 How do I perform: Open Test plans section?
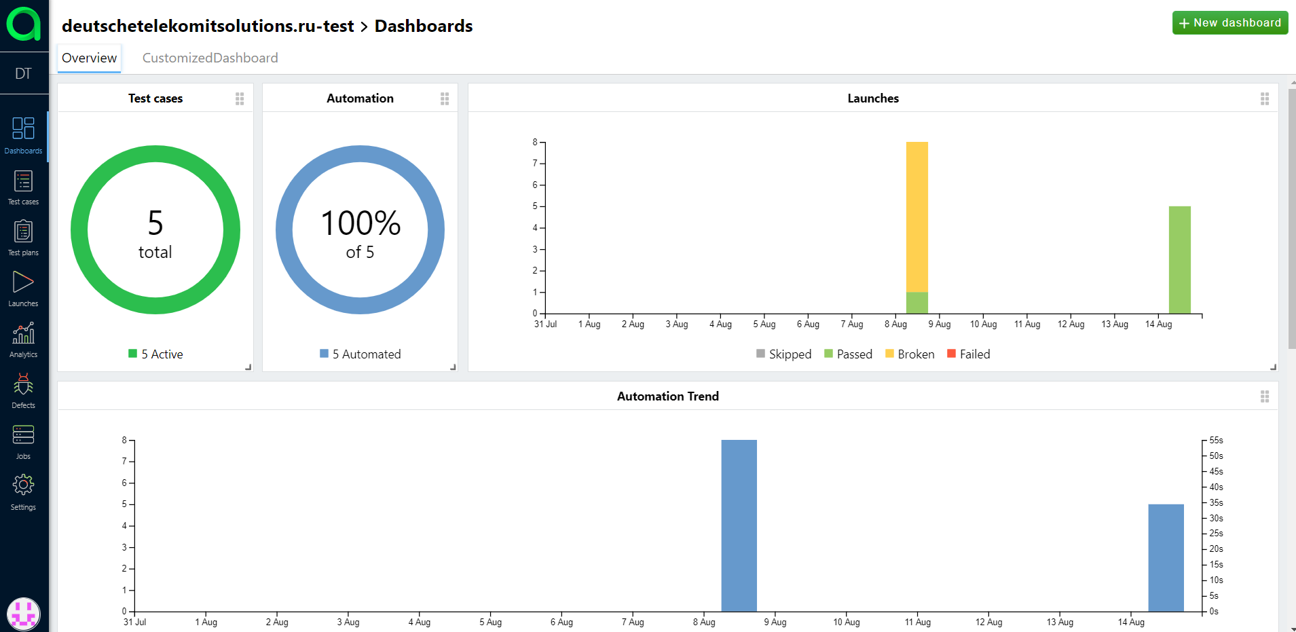(24, 238)
